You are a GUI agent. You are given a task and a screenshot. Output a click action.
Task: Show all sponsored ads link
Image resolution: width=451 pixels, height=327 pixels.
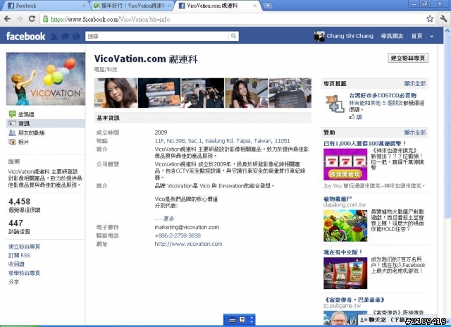pos(414,132)
